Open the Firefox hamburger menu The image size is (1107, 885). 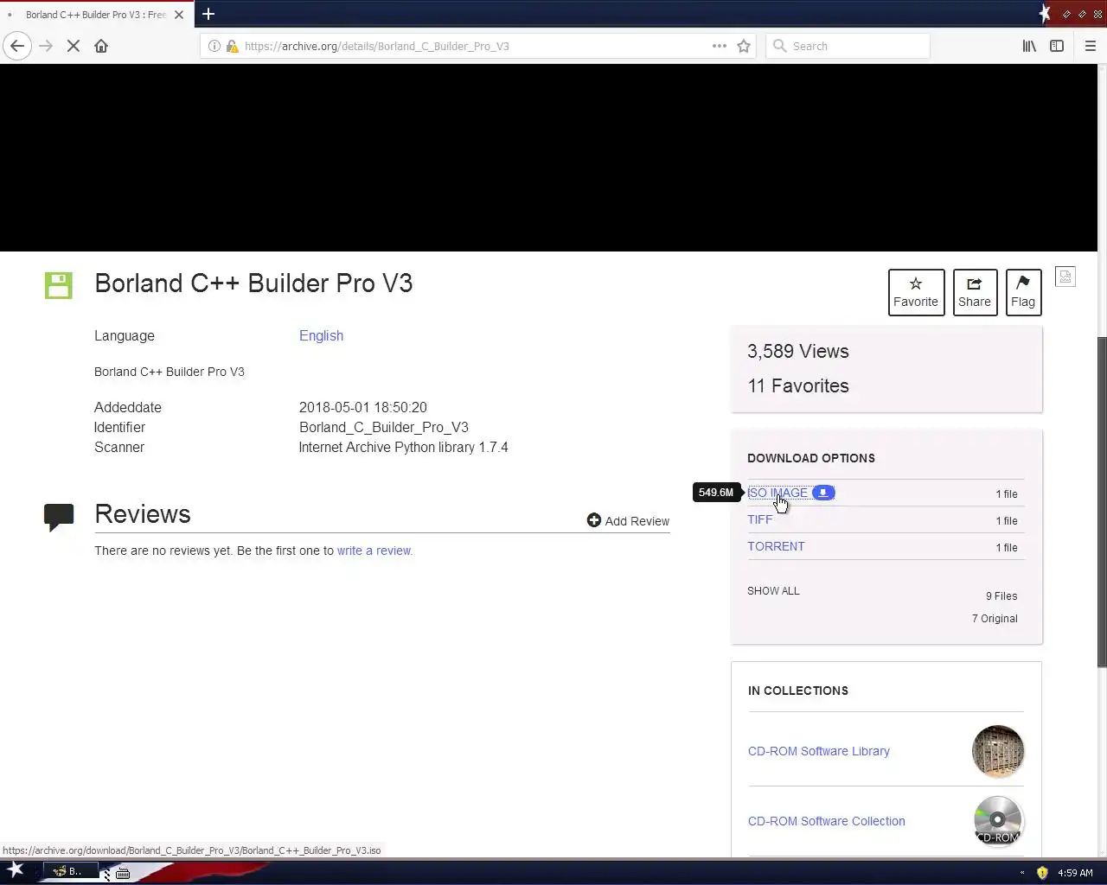point(1091,46)
